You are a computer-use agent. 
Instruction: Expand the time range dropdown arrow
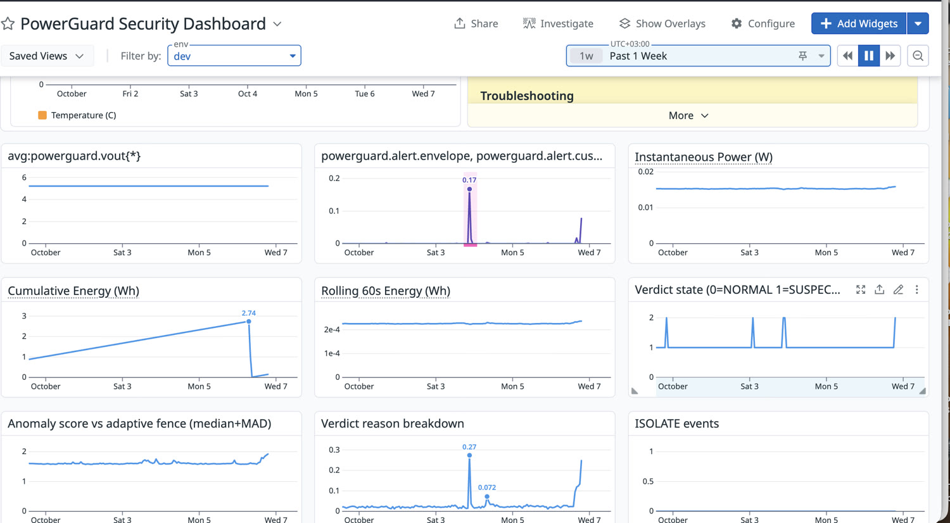821,56
